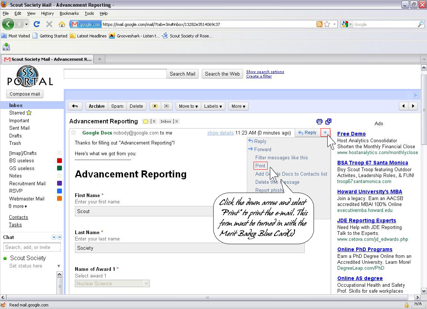The image size is (427, 309).
Task: Select Print from the message menu
Action: coord(260,166)
